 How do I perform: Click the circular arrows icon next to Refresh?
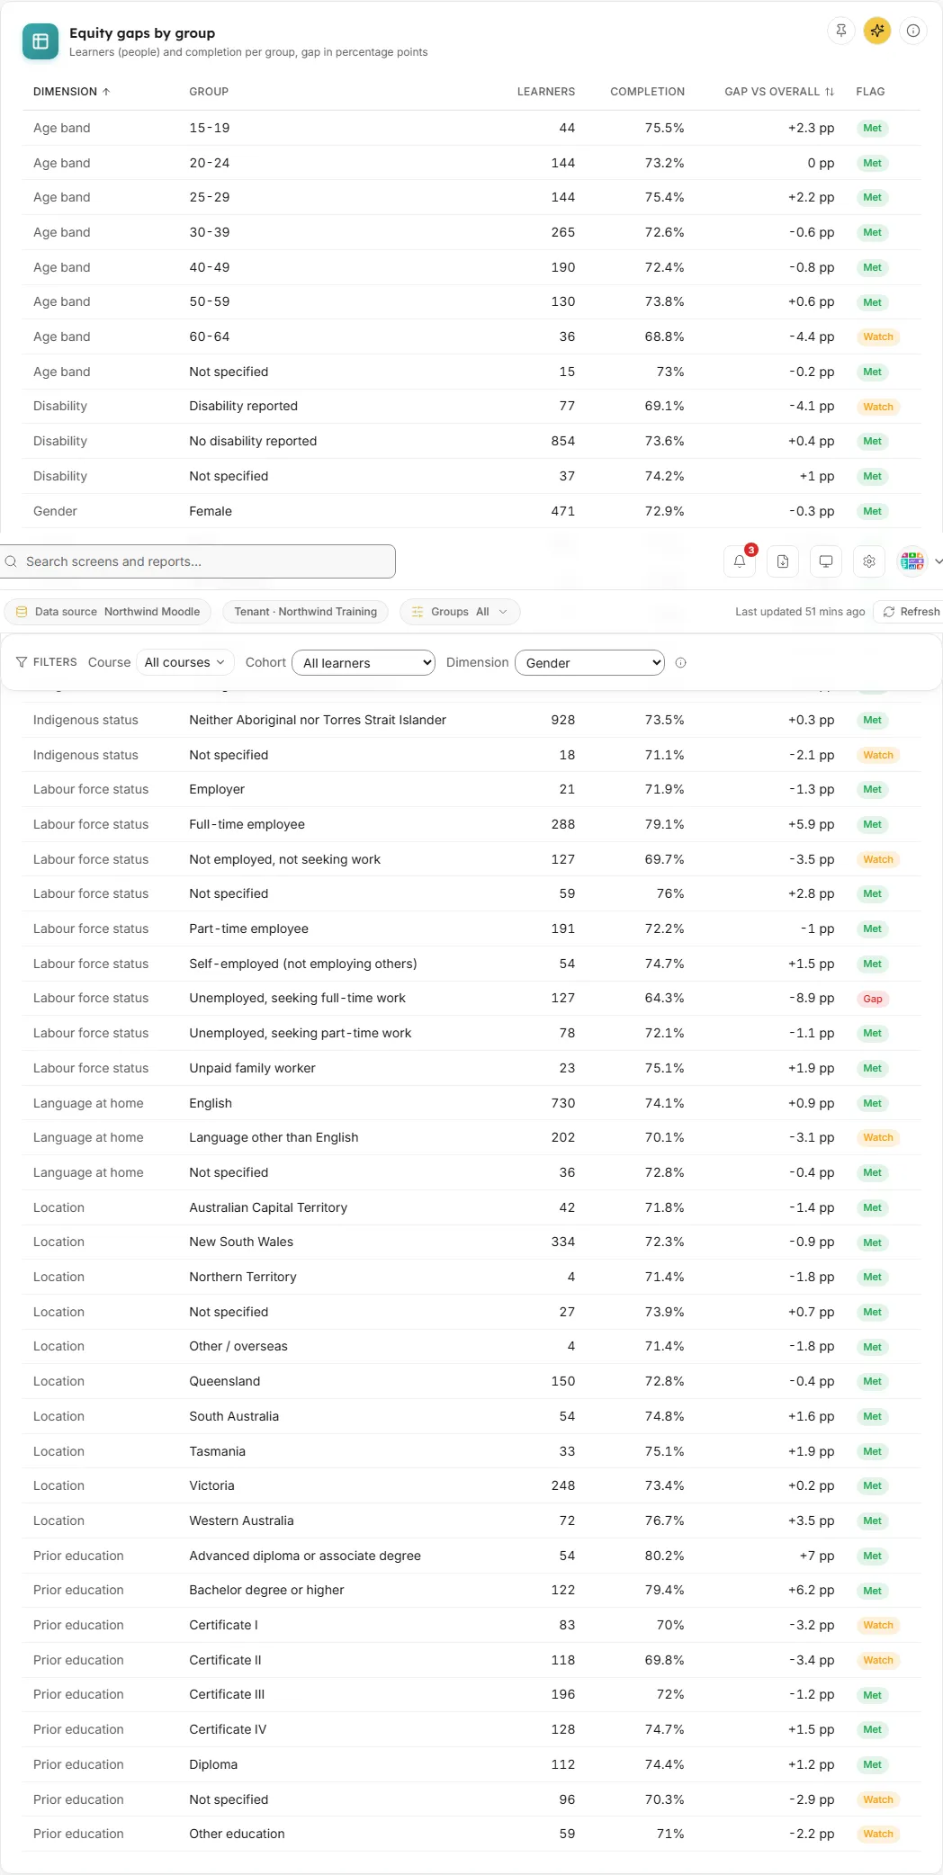point(889,612)
